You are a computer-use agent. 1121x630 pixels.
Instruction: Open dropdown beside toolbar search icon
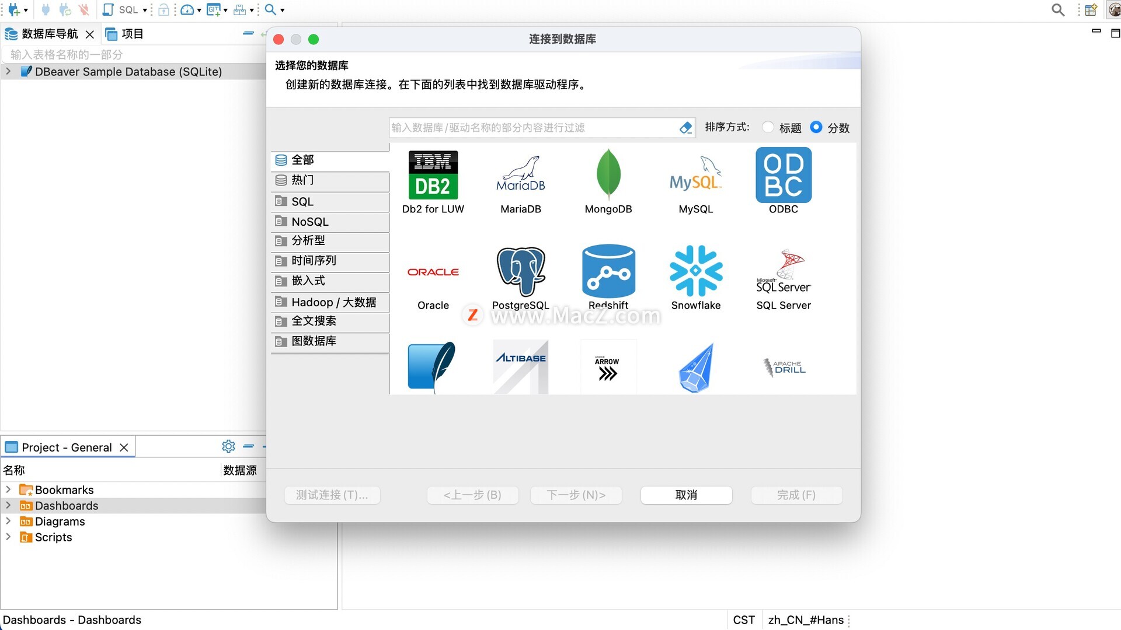(283, 10)
